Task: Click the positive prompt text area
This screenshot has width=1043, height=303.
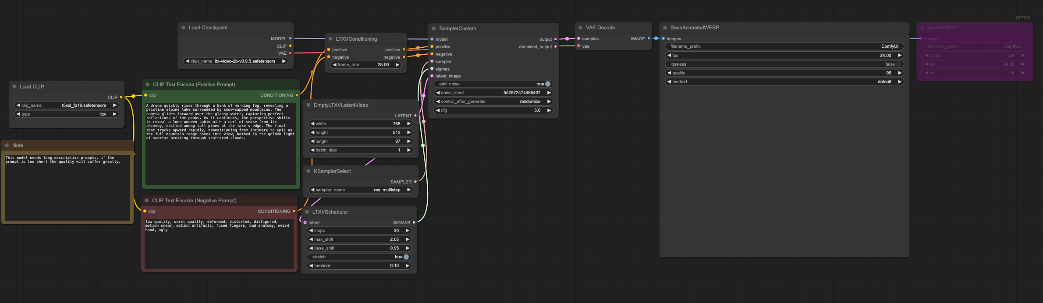Action: 220,144
